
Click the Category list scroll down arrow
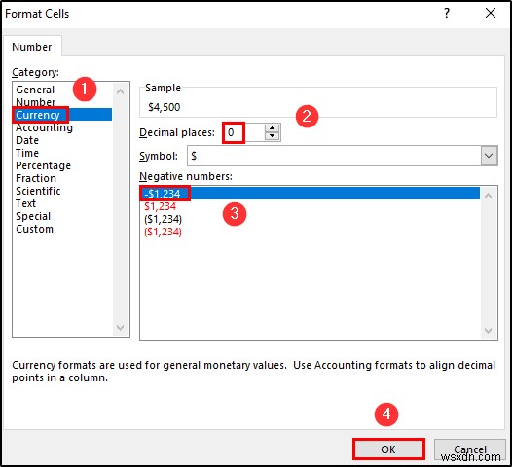click(x=120, y=327)
